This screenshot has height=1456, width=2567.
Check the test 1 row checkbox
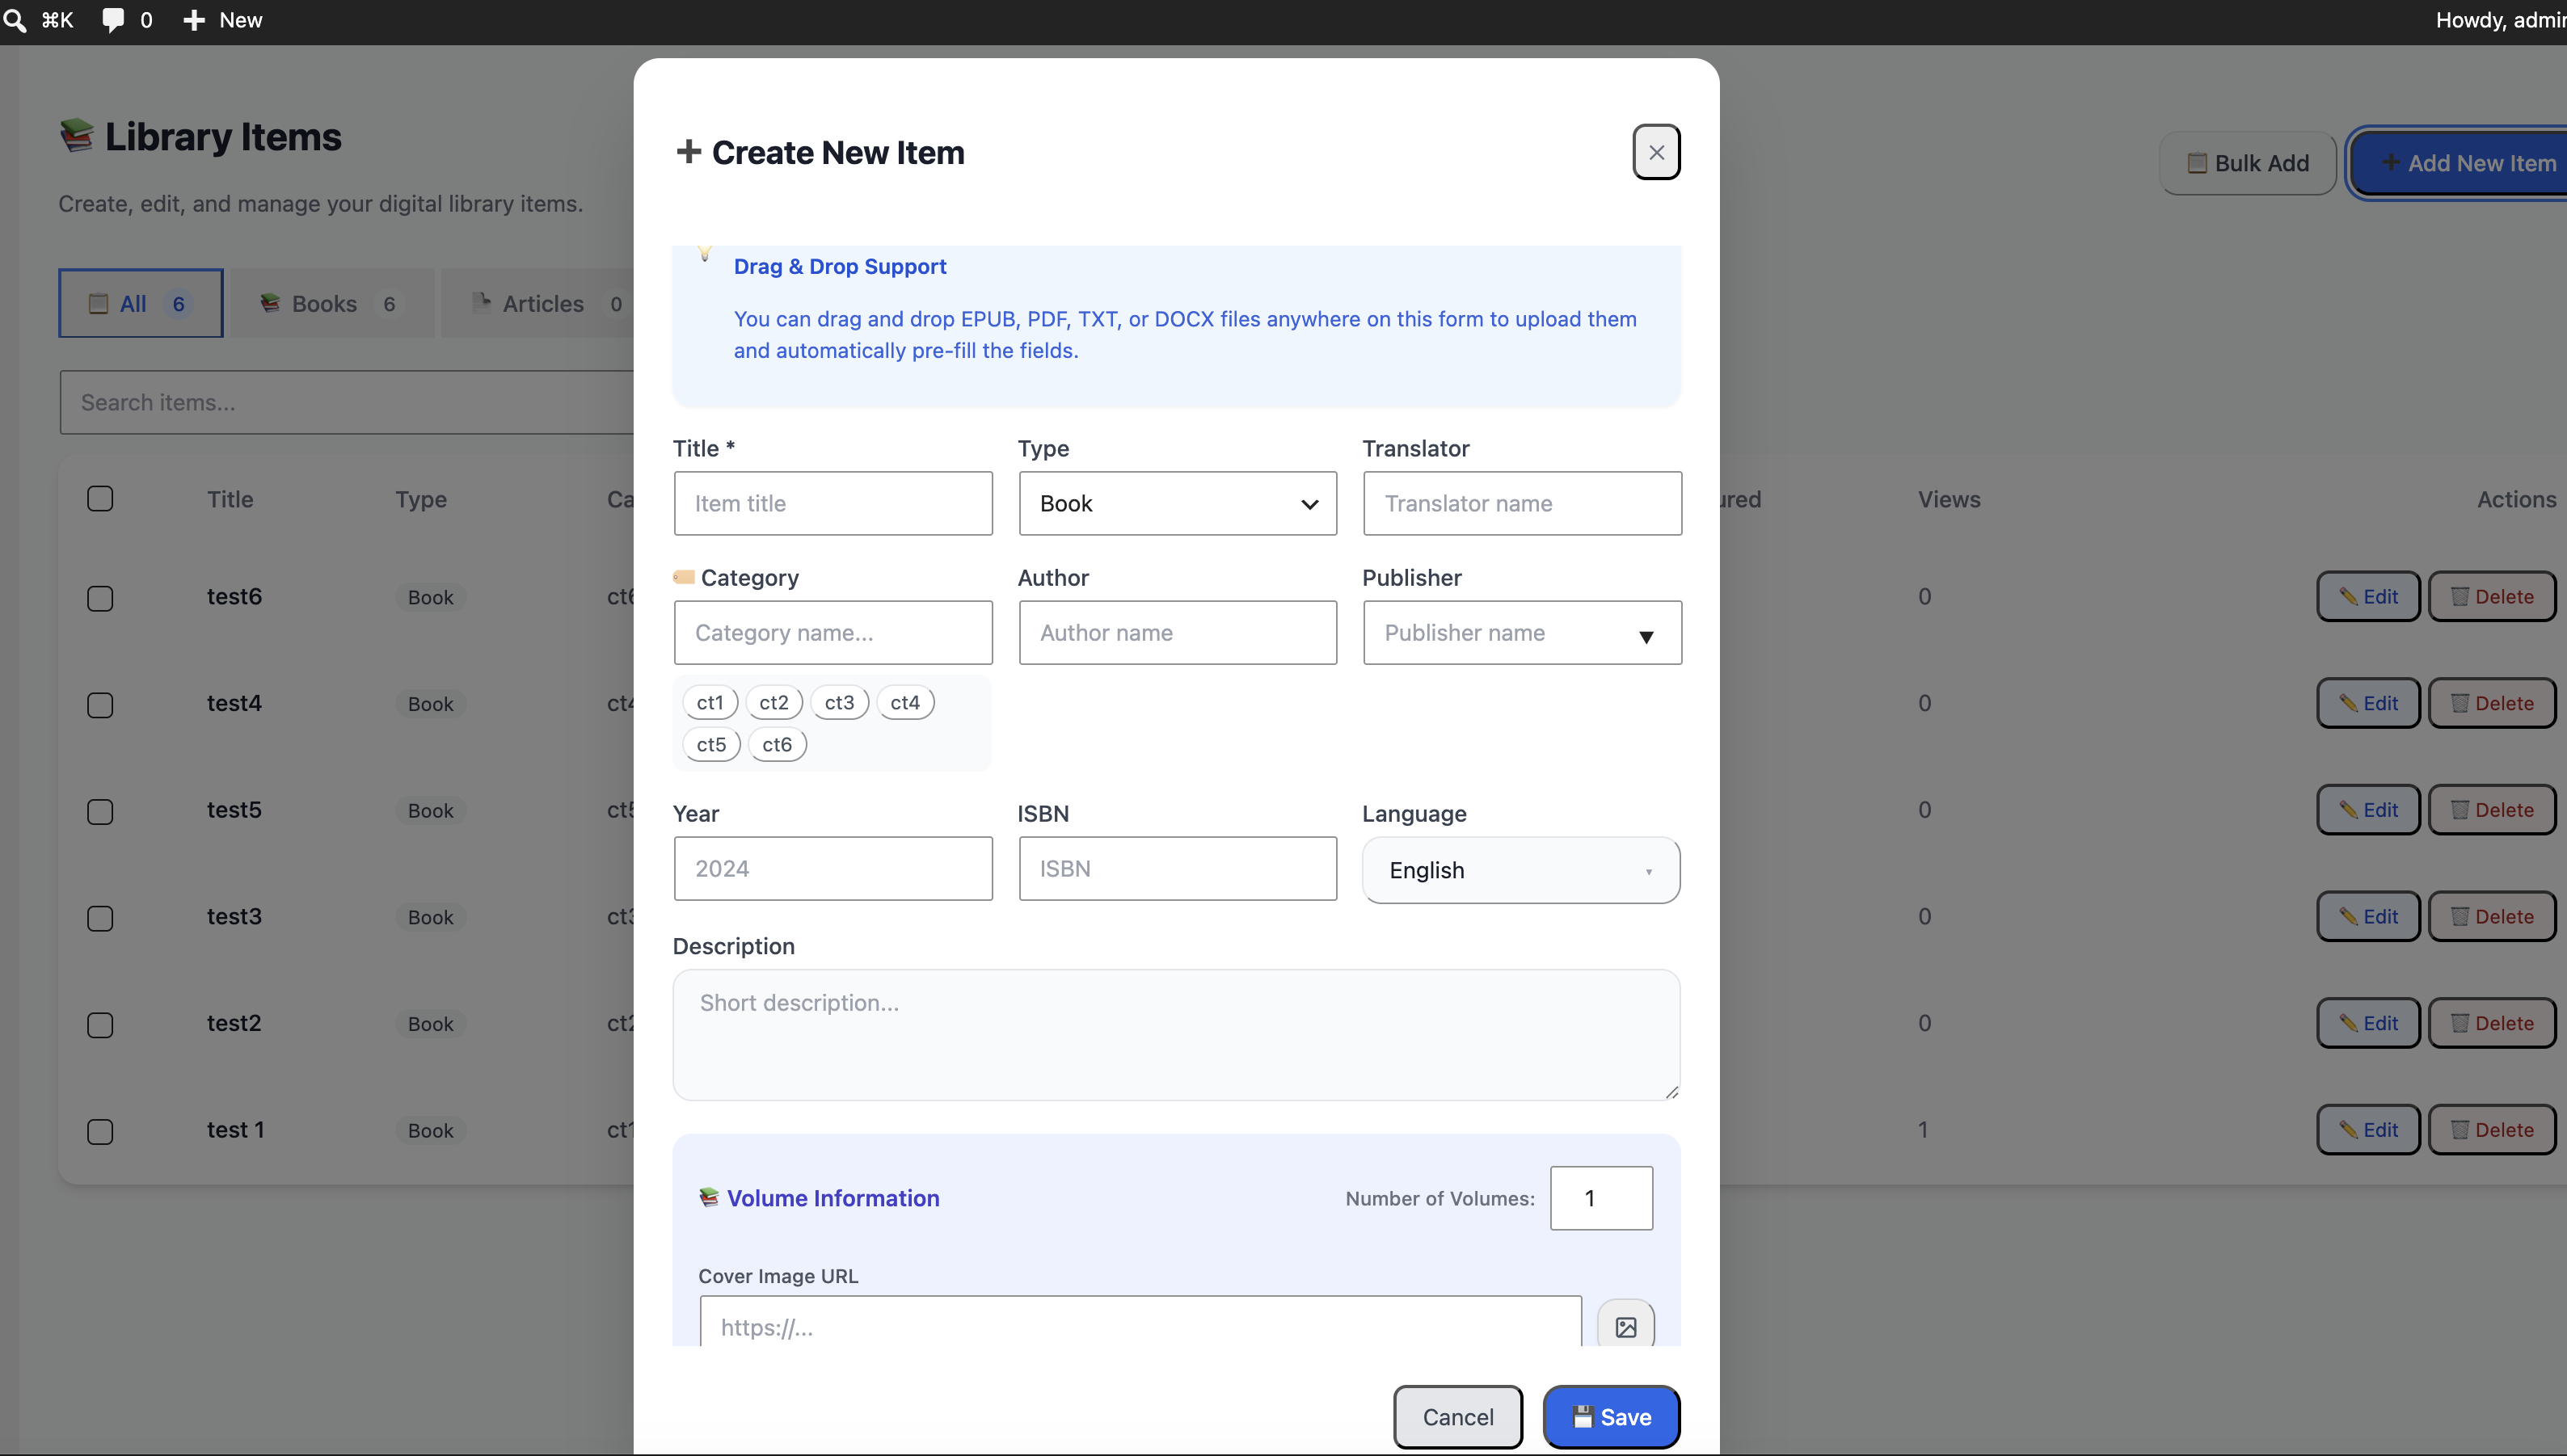pos(100,1132)
